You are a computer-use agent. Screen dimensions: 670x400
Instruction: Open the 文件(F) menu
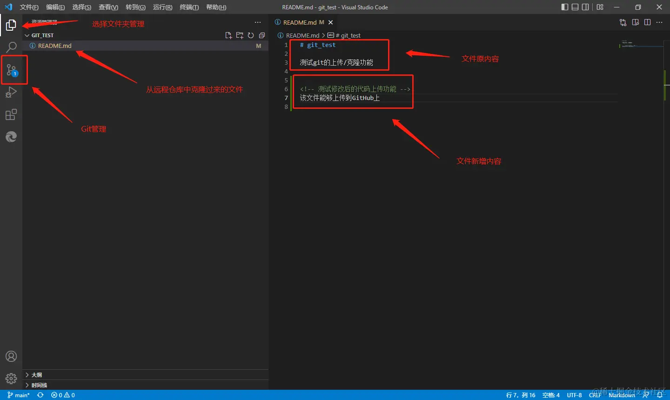(x=29, y=7)
